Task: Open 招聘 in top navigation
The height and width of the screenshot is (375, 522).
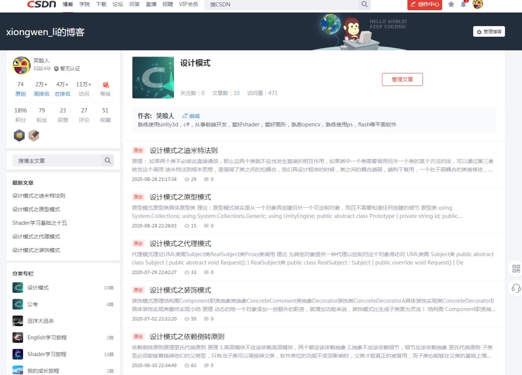Action: pos(168,4)
